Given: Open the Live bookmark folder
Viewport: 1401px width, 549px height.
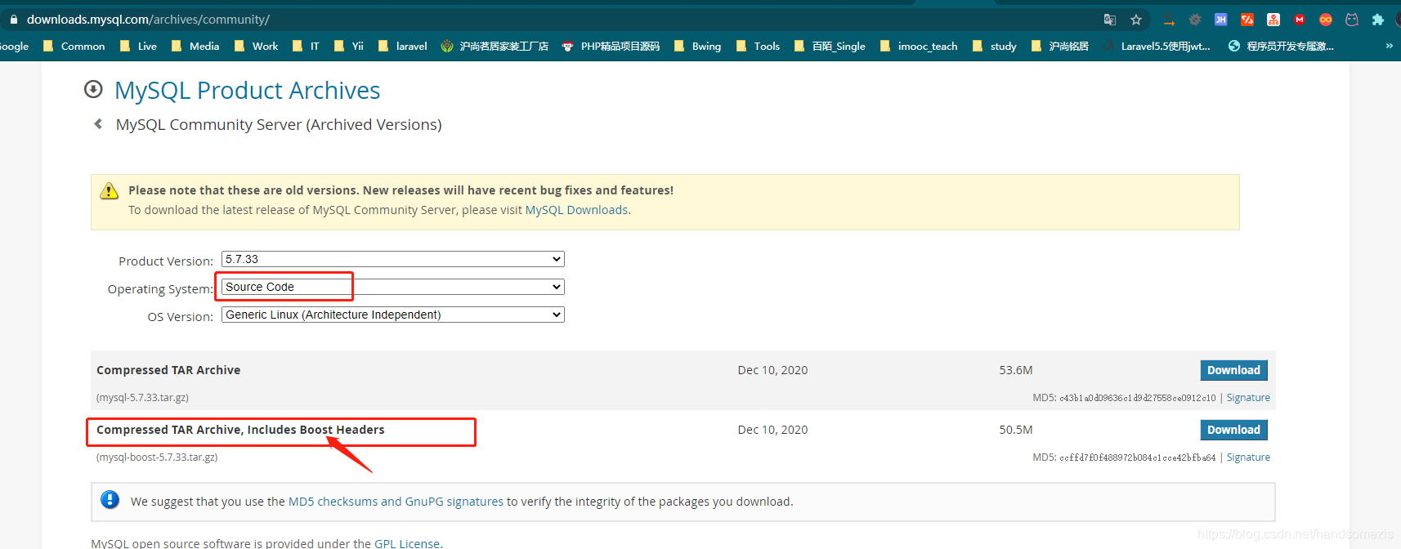Looking at the screenshot, I should (x=138, y=47).
